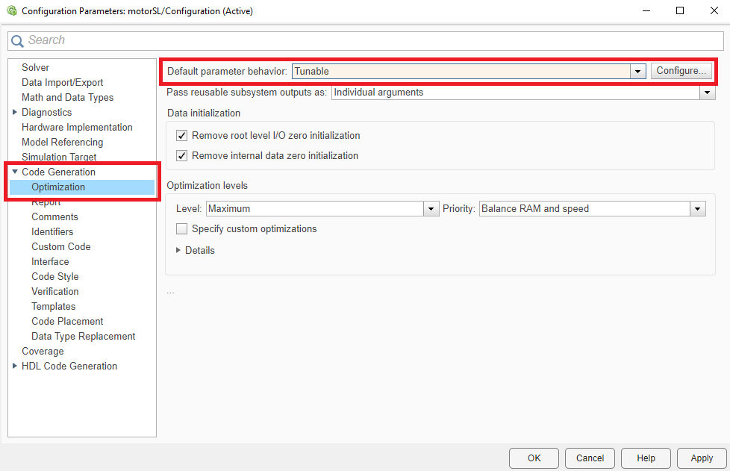730x471 pixels.
Task: Open Default parameter behavior dropdown
Action: (x=637, y=72)
